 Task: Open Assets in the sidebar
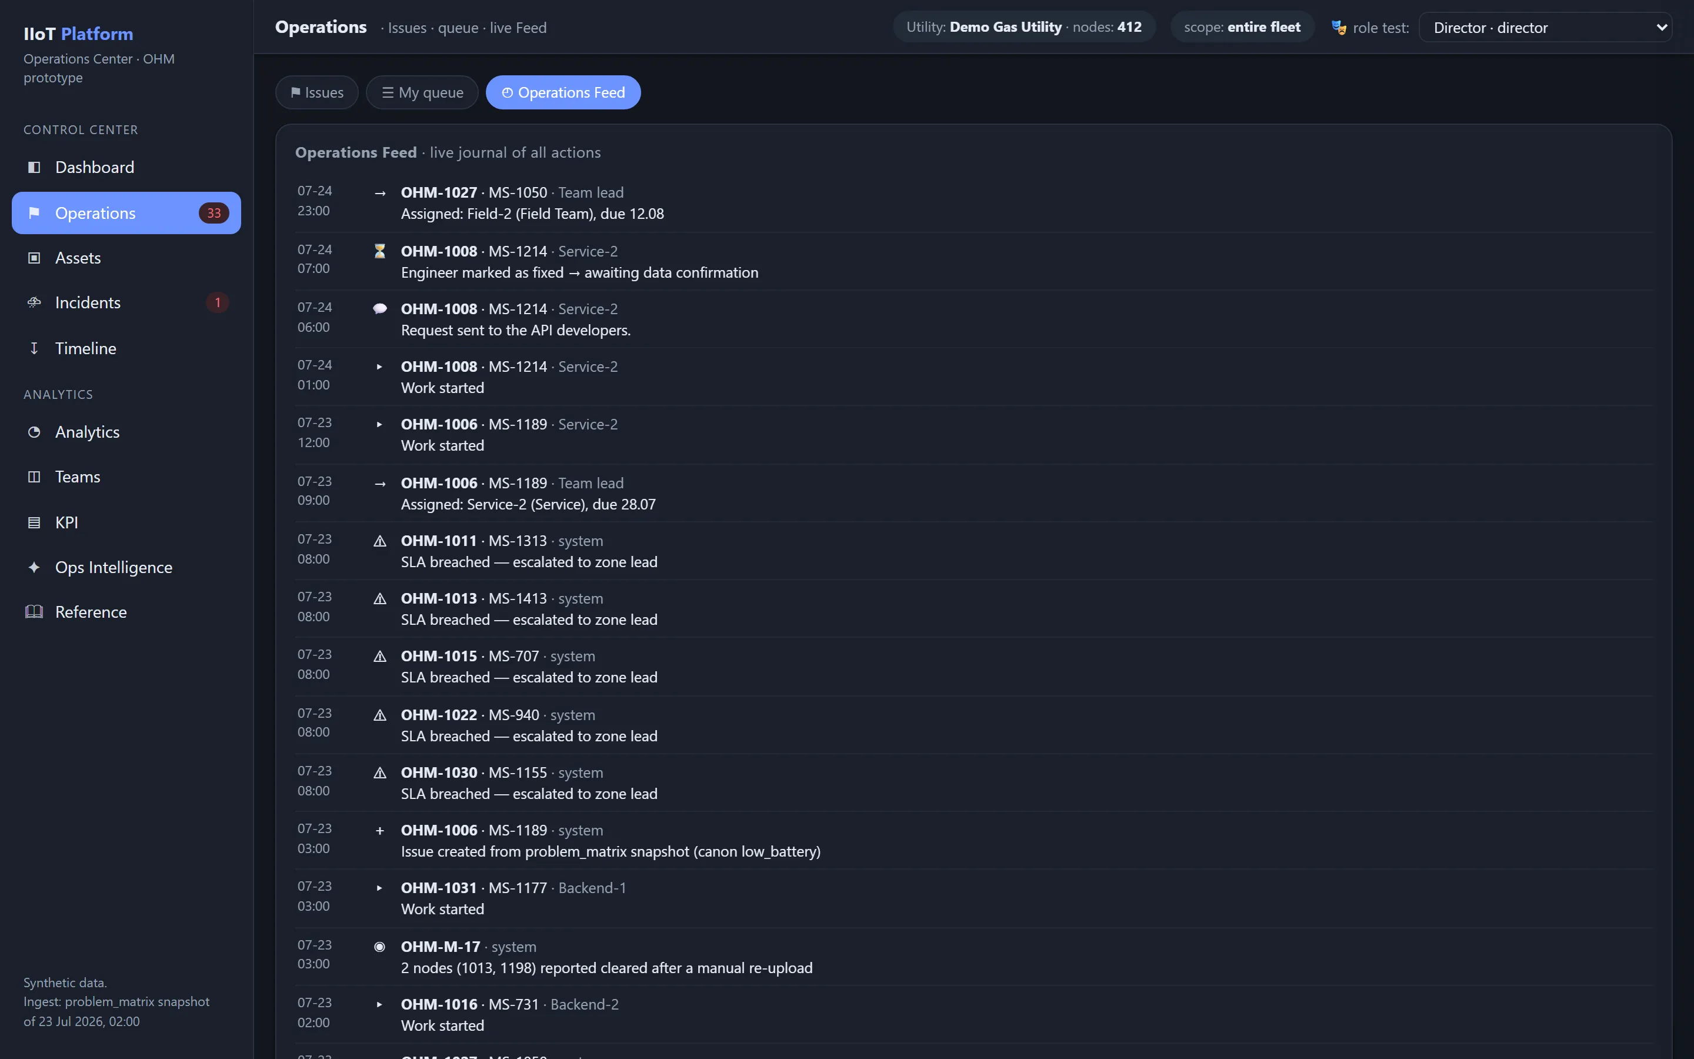pyautogui.click(x=126, y=258)
